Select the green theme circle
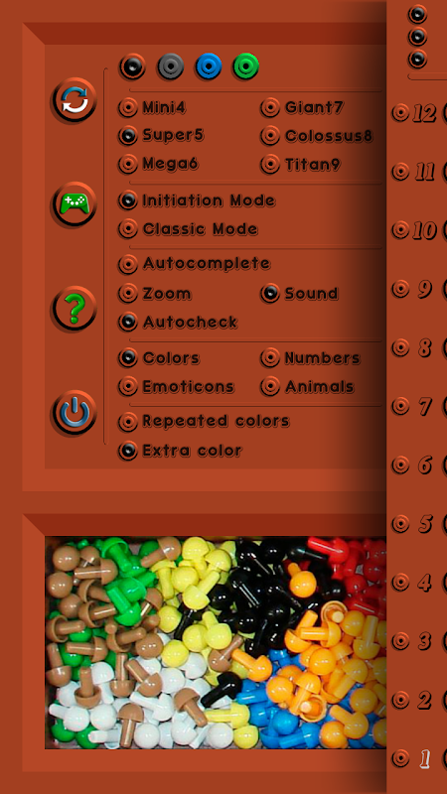 tap(245, 66)
